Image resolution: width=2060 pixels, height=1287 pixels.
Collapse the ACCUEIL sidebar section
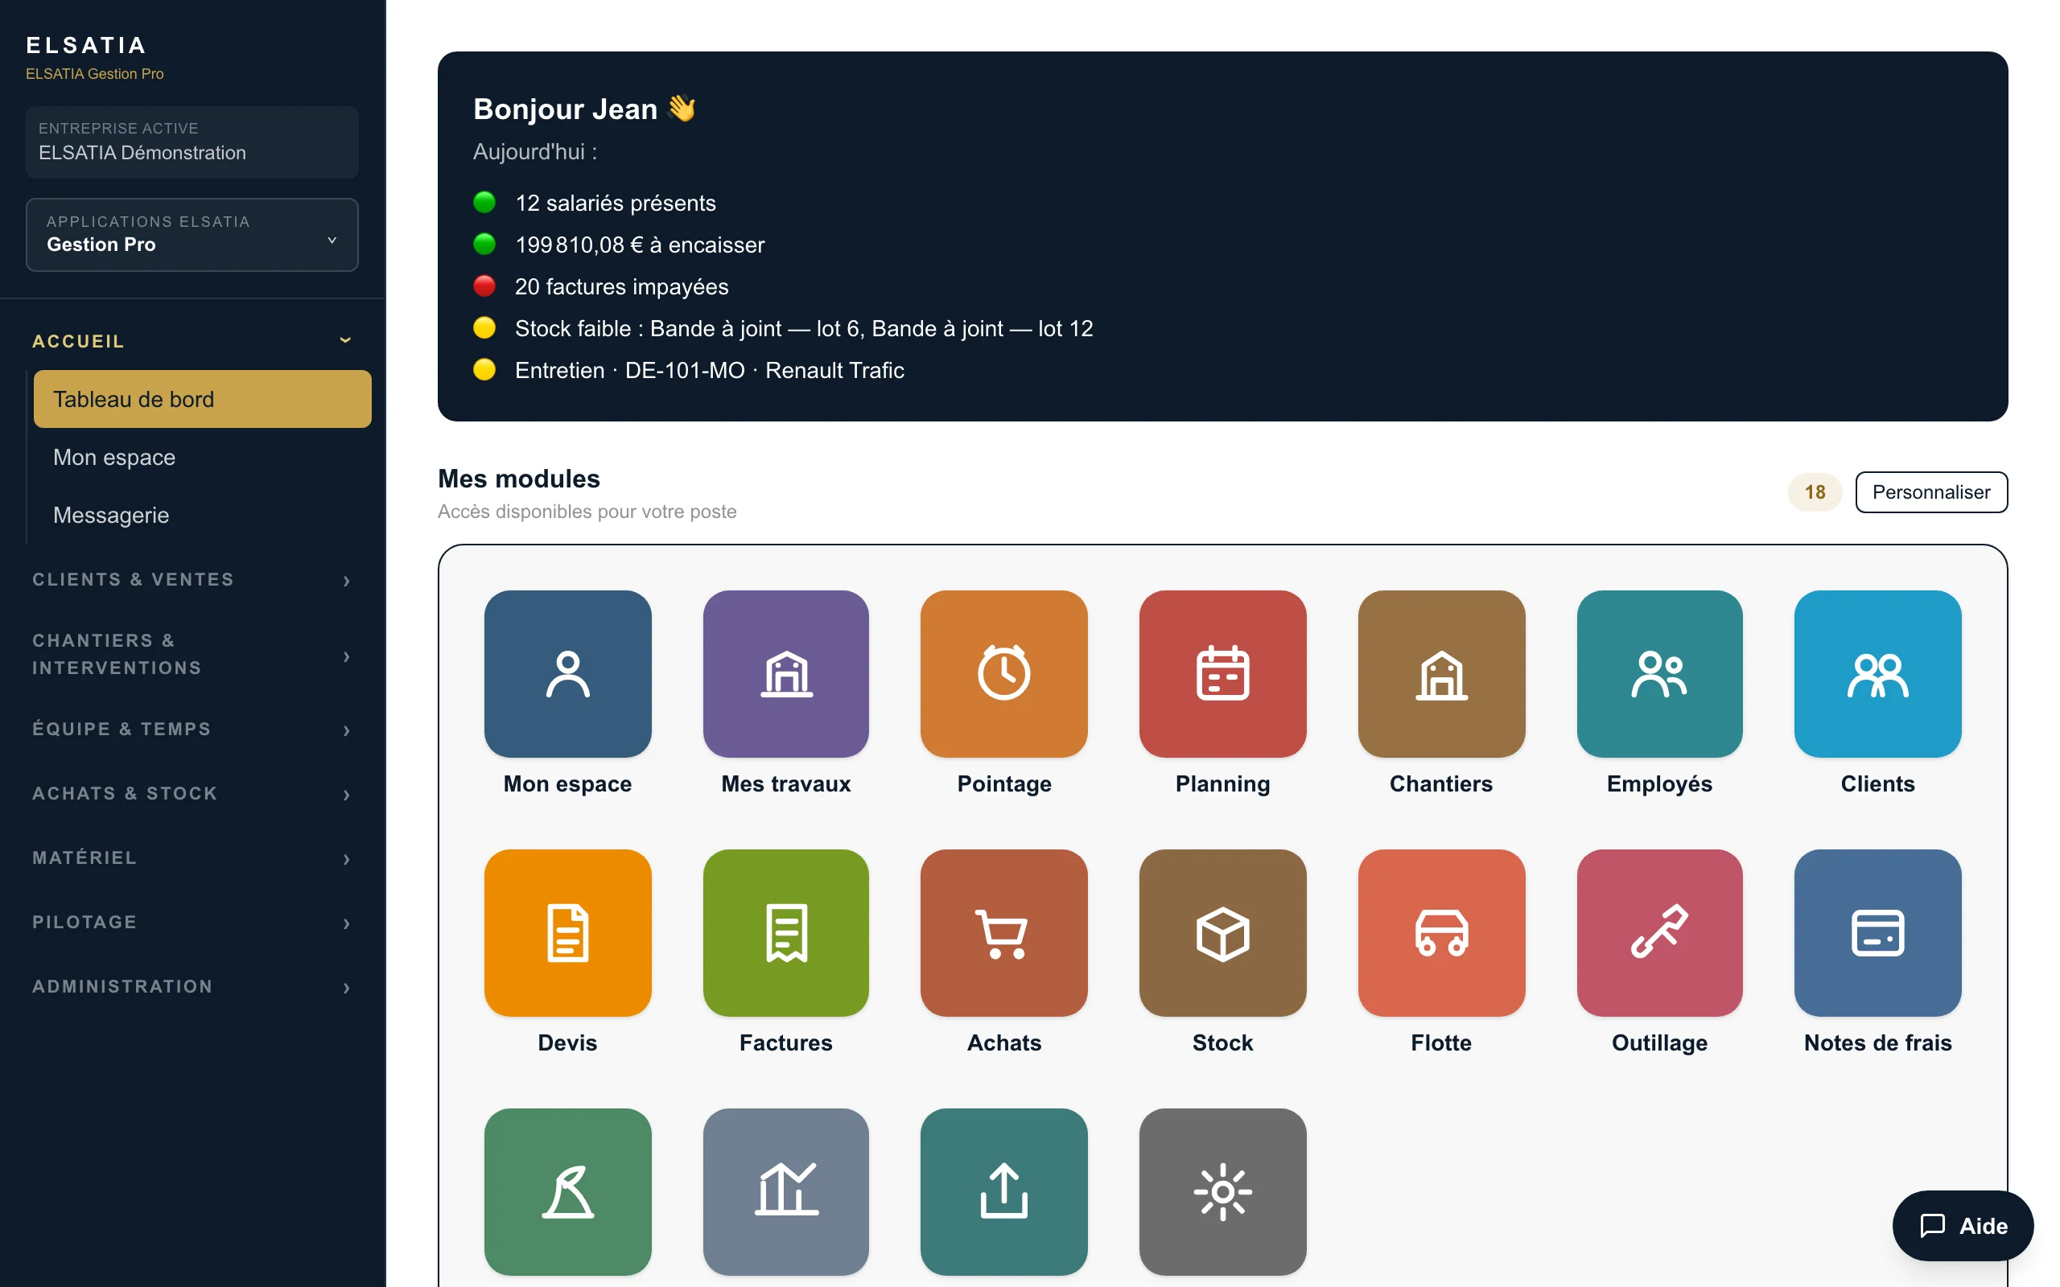pyautogui.click(x=192, y=340)
